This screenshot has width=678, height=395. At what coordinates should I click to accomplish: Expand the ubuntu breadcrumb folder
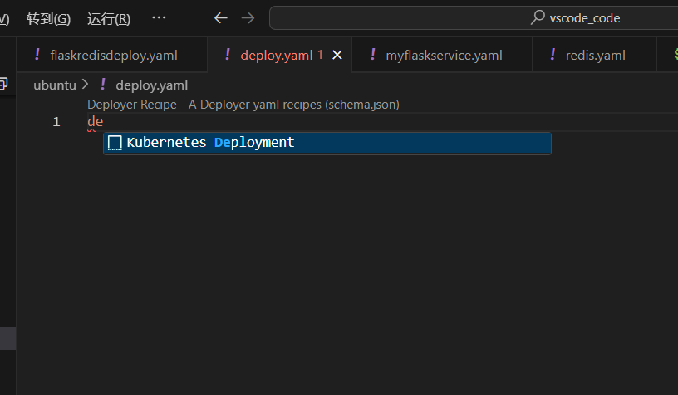(x=55, y=85)
